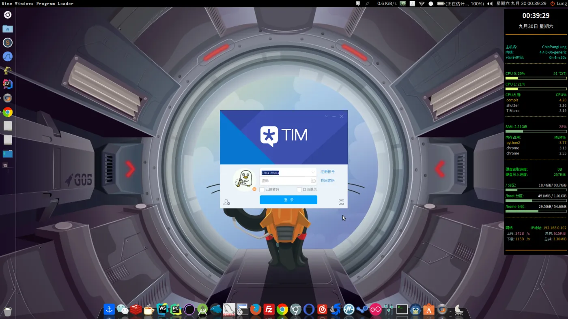Tick the 记住密码 remember password checkbox

tap(262, 189)
